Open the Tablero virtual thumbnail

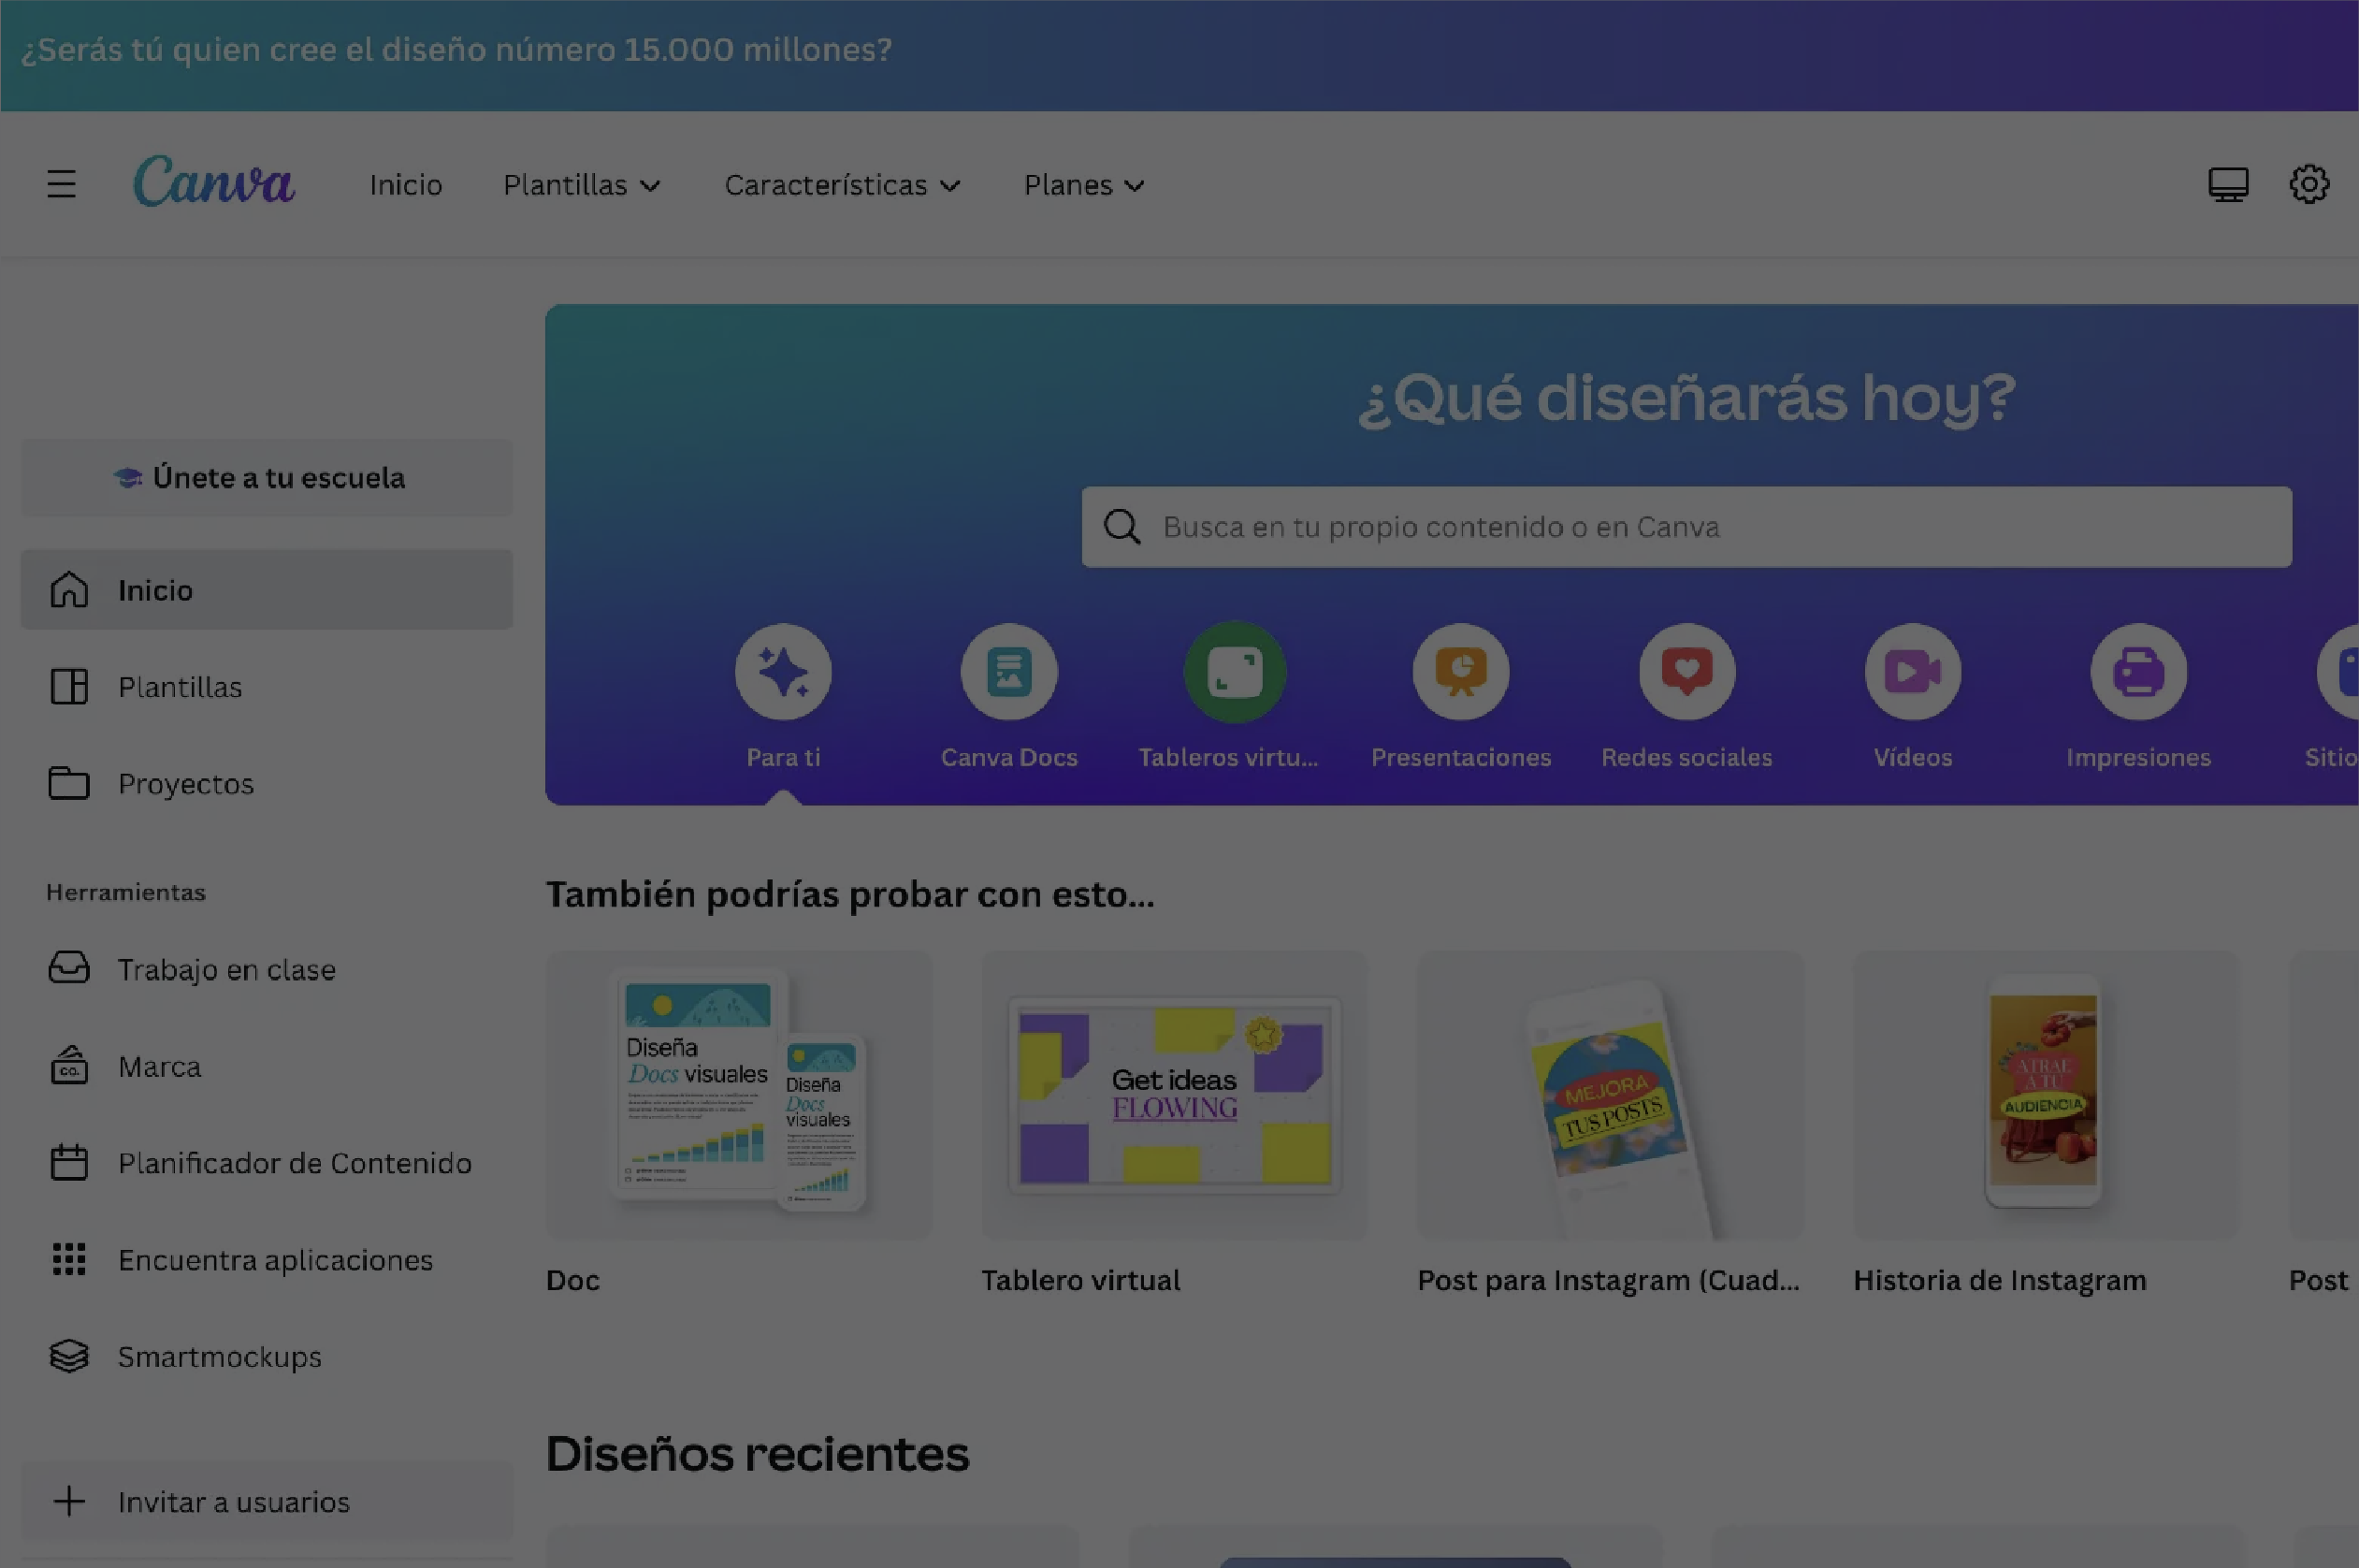coord(1174,1095)
